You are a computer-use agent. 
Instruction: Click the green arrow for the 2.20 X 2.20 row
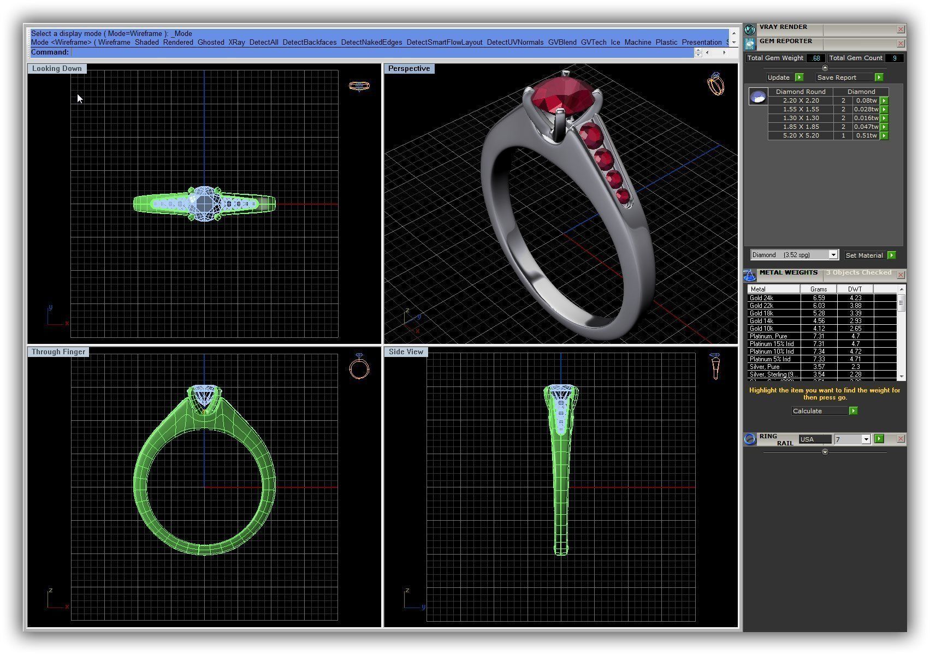coord(884,101)
